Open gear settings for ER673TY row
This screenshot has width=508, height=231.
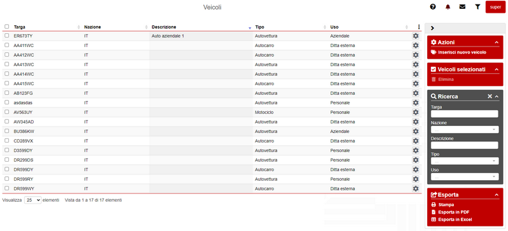pos(416,36)
